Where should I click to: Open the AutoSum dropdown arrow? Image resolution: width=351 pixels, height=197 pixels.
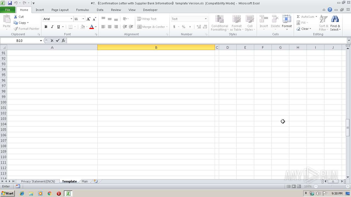316,17
